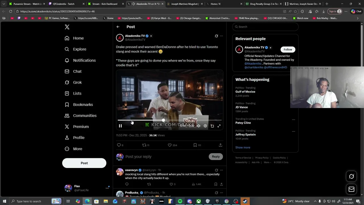Viewport: 364px width, 205px height.
Task: Repost osarovyn's reply
Action: (149, 184)
